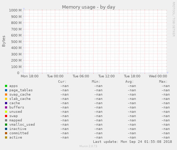Click the green apps legend swatch

coord(6,86)
